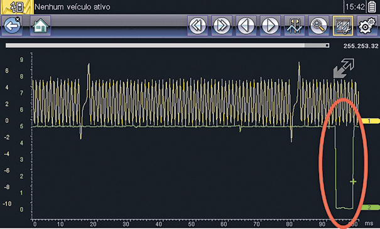Skip backward with double-left arrow button
This screenshot has width=380, height=229.
click(x=197, y=26)
